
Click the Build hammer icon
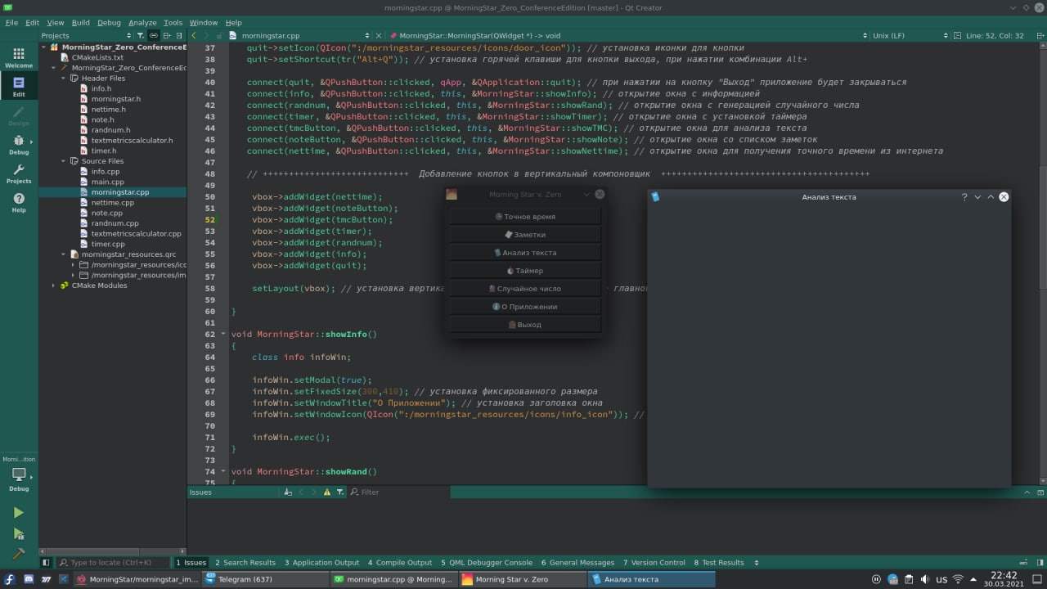(x=18, y=554)
